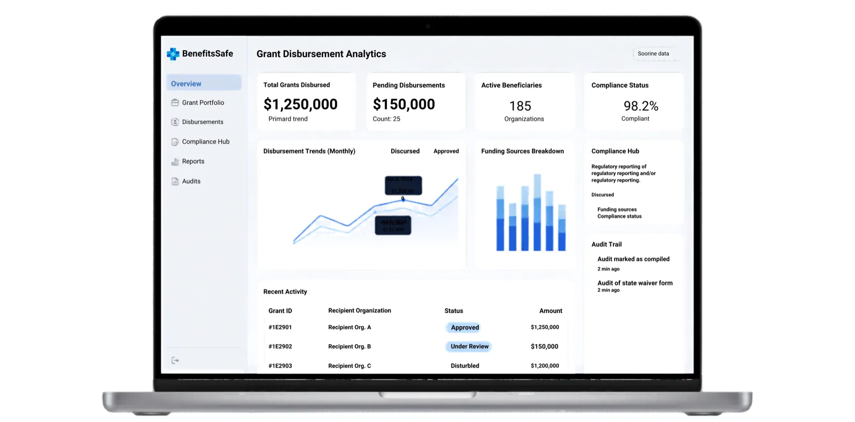Viewport: 855px width, 422px height.
Task: Click the logout icon at the sidebar bottom
Action: pyautogui.click(x=175, y=361)
